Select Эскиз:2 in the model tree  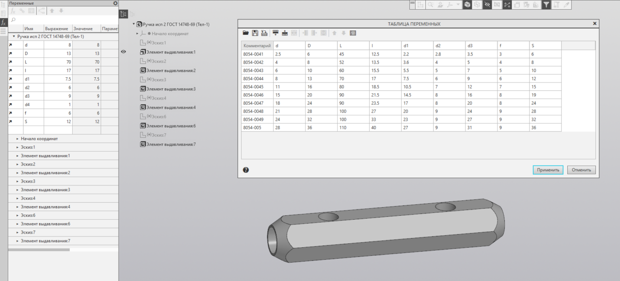tap(159, 61)
